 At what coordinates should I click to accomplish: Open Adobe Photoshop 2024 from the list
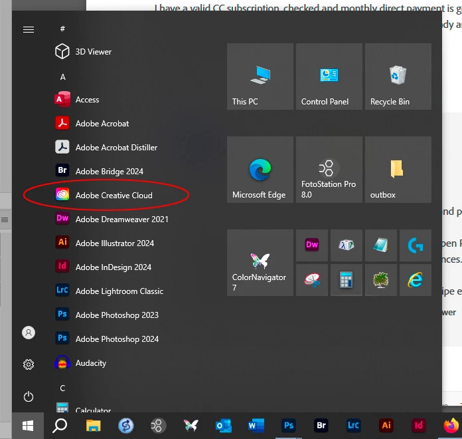coord(107,339)
